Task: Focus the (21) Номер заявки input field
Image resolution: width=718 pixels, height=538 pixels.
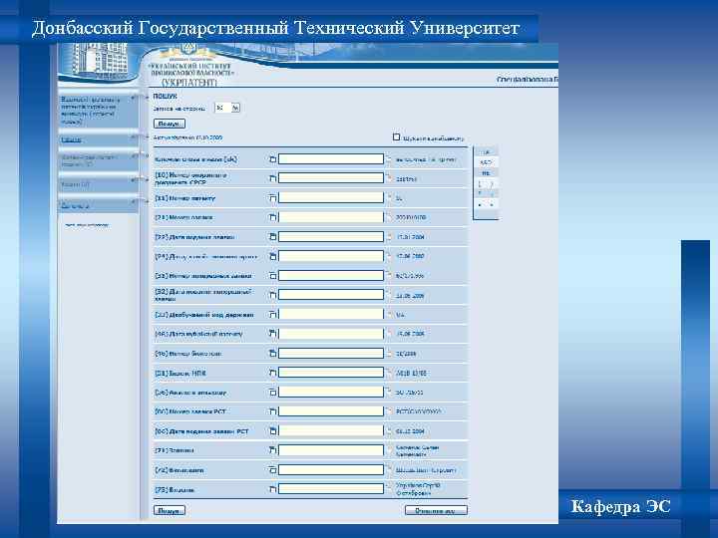Action: [x=331, y=217]
